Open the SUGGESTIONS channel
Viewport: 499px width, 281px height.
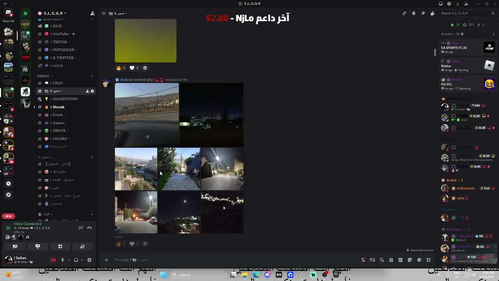tap(65, 99)
